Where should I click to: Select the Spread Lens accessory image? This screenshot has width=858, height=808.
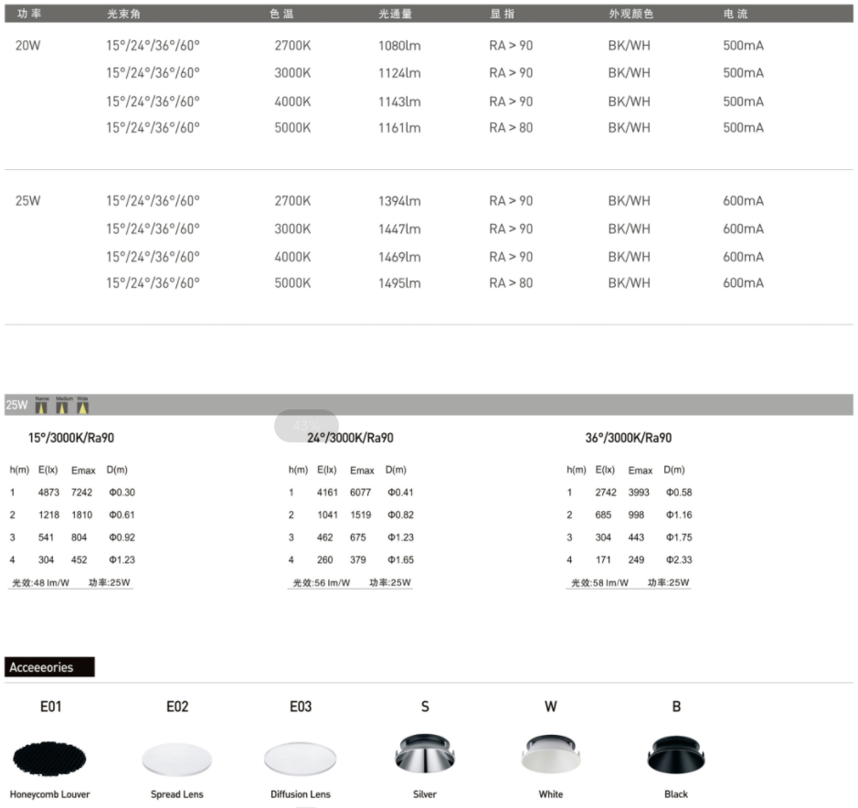[177, 759]
